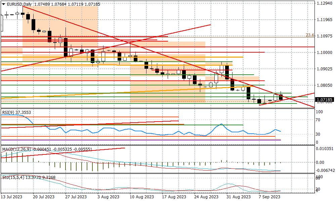Click the blue RSI line's latest point
The width and height of the screenshot is (336, 201).
click(x=281, y=131)
